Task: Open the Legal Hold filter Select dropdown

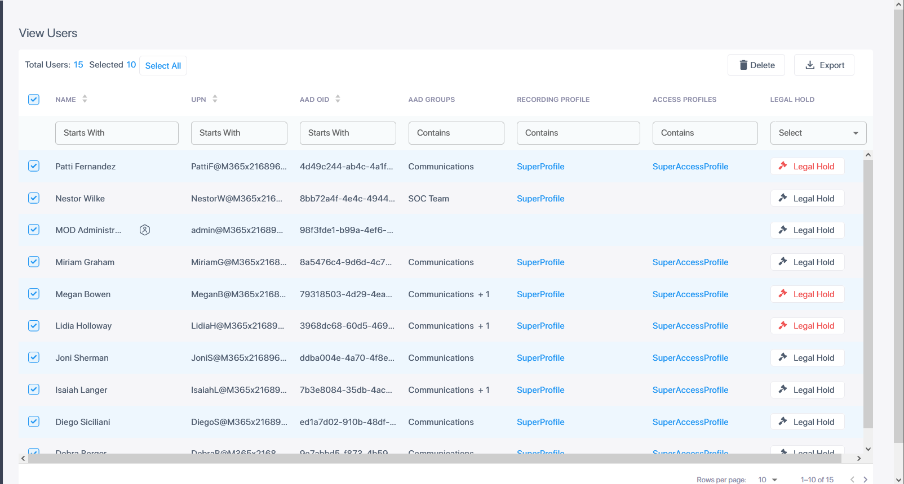Action: click(818, 133)
